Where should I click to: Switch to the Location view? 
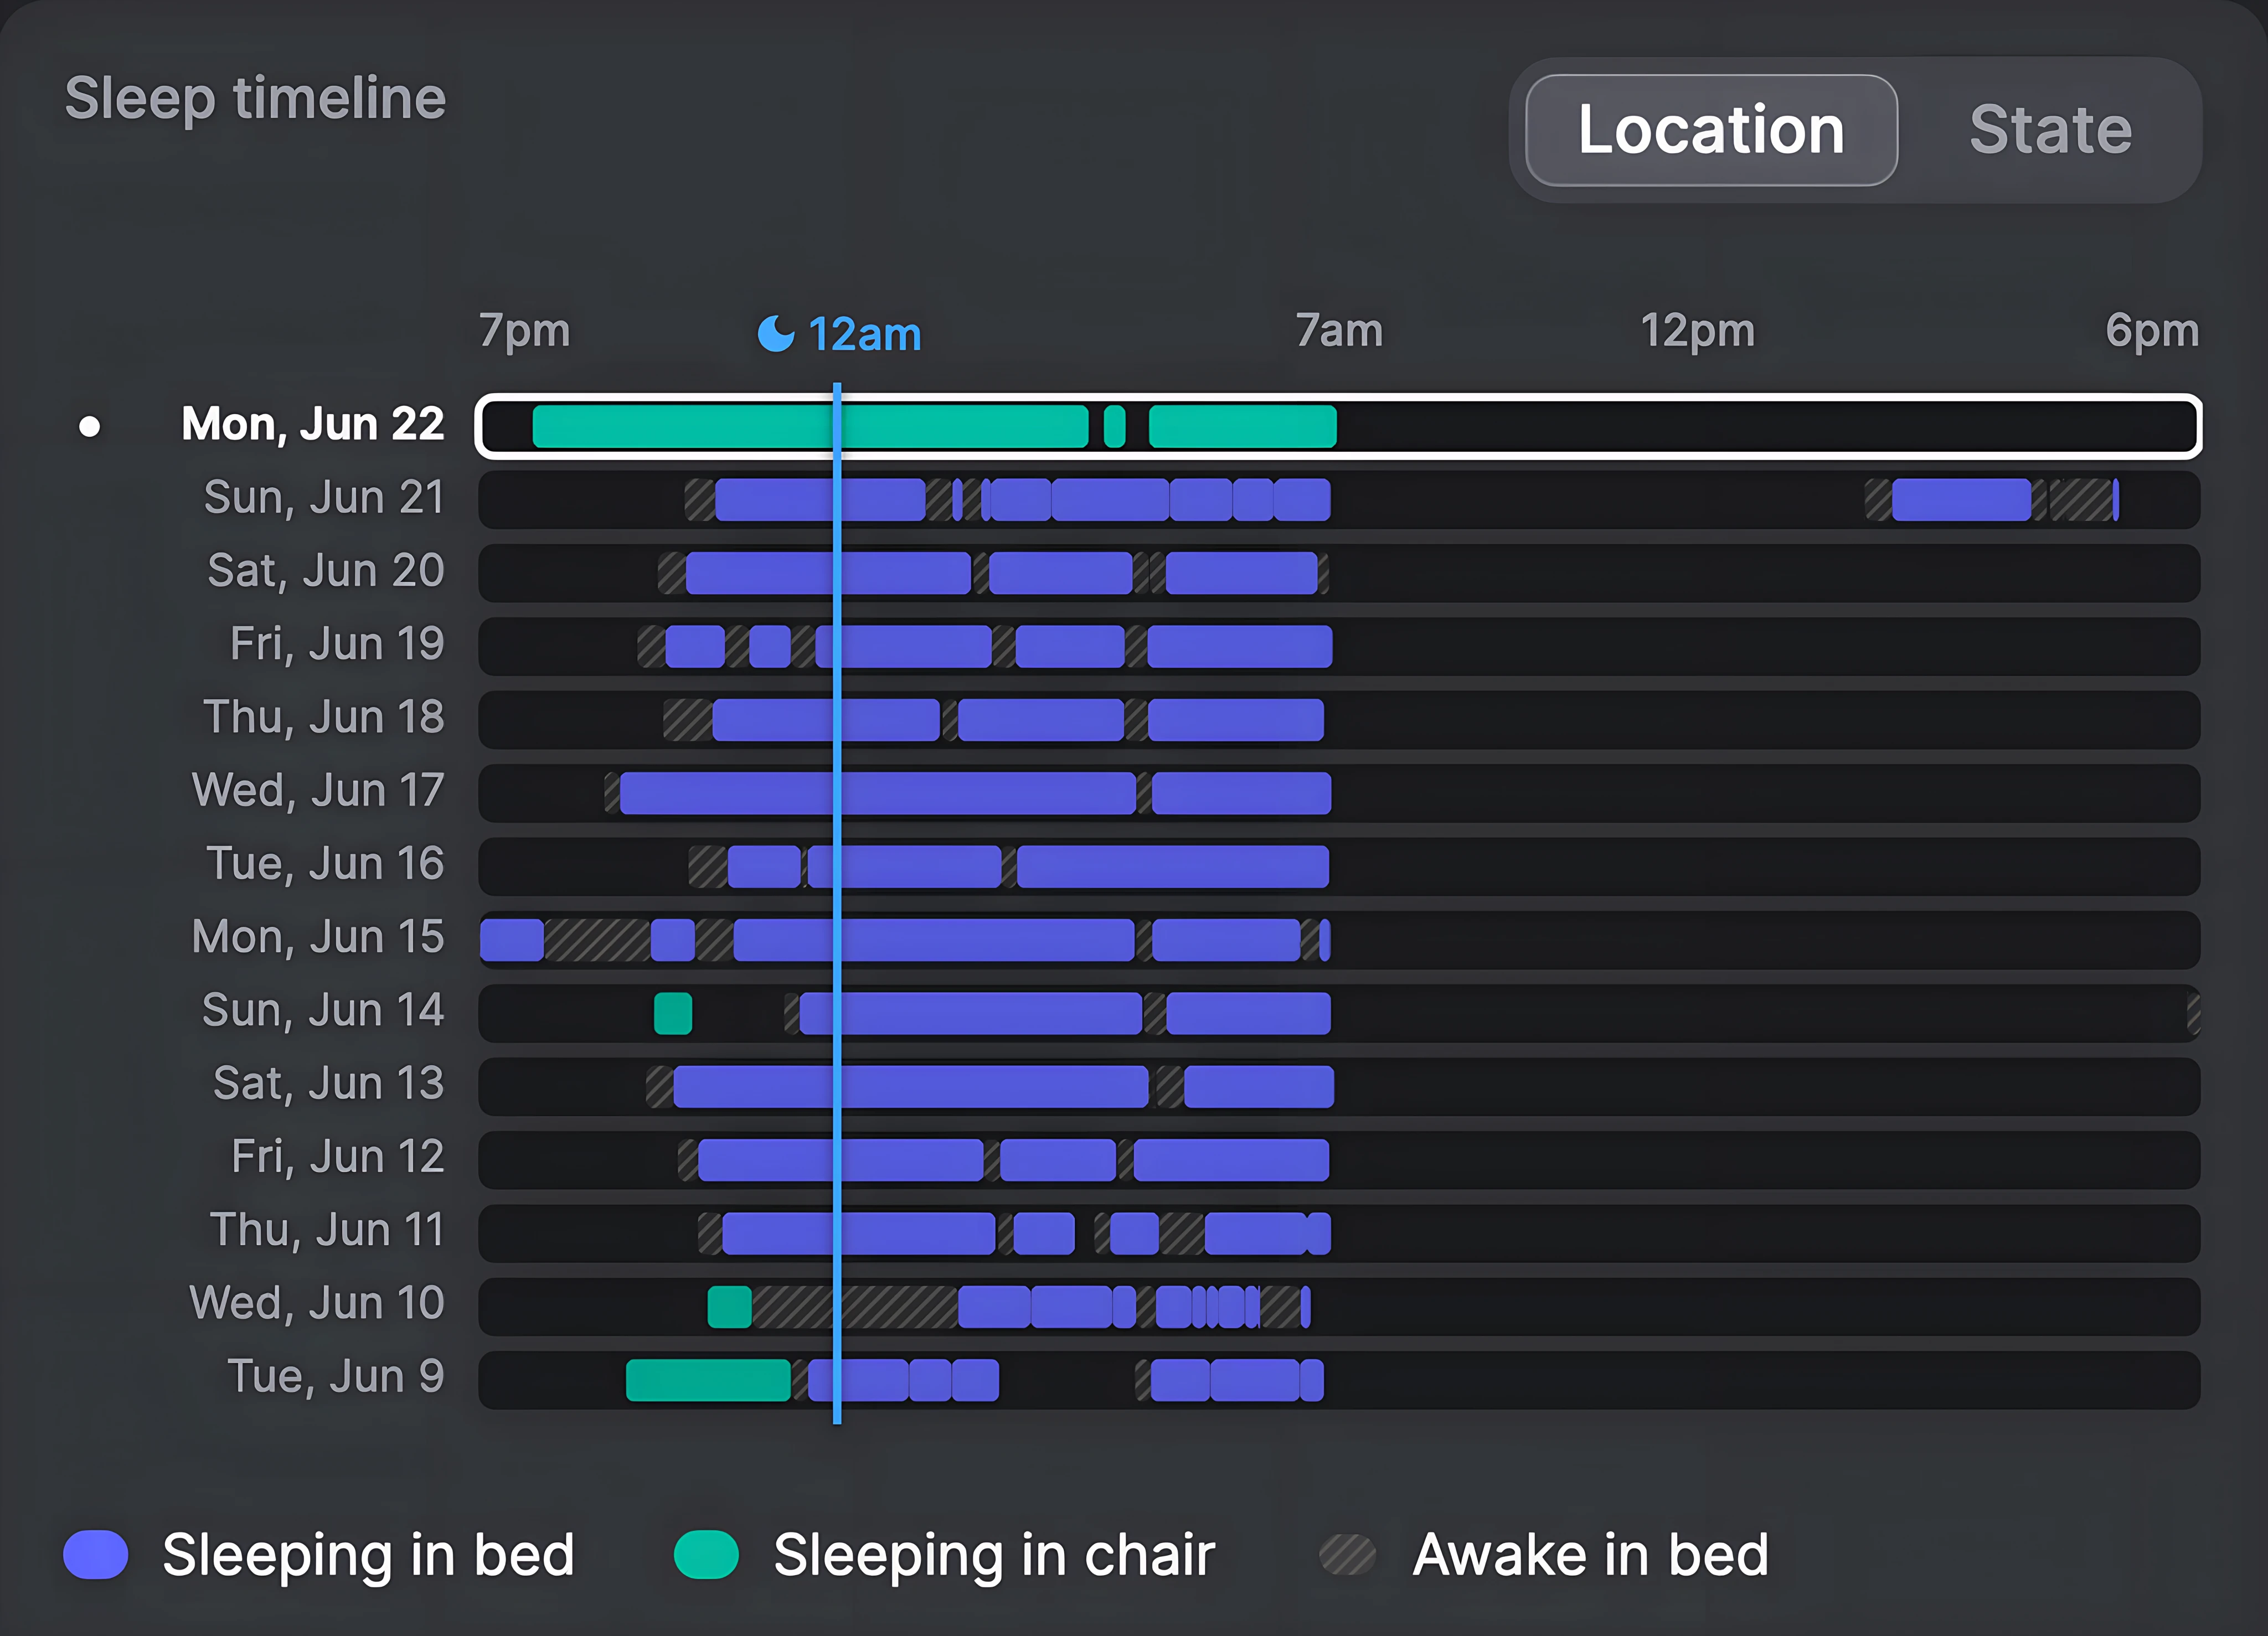pyautogui.click(x=1711, y=130)
